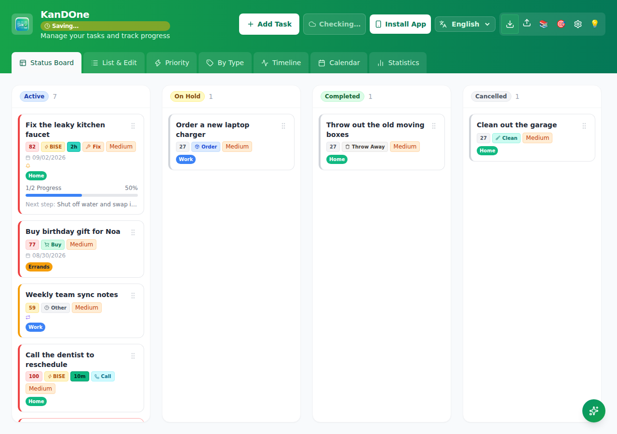Open the Timeline tab
This screenshot has width=617, height=434.
[281, 63]
